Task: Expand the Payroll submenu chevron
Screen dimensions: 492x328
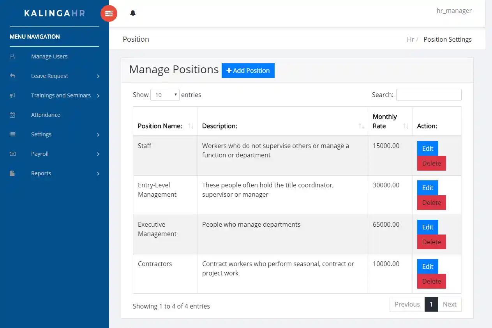Action: [x=98, y=154]
